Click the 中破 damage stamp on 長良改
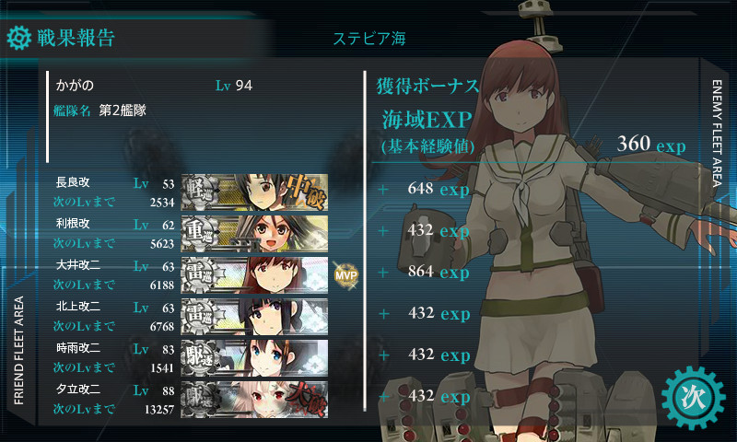Screen dimensions: 737x442 click(x=307, y=192)
